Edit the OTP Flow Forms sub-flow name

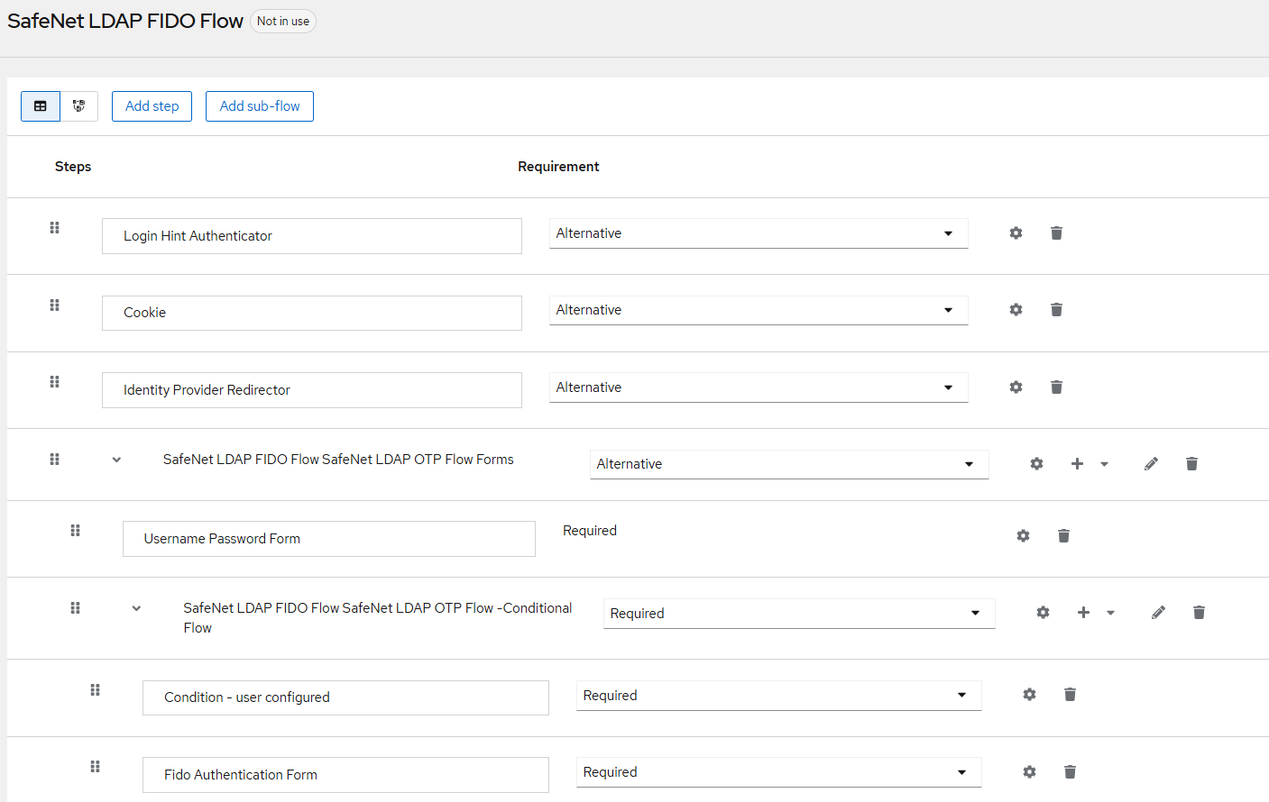(1151, 464)
